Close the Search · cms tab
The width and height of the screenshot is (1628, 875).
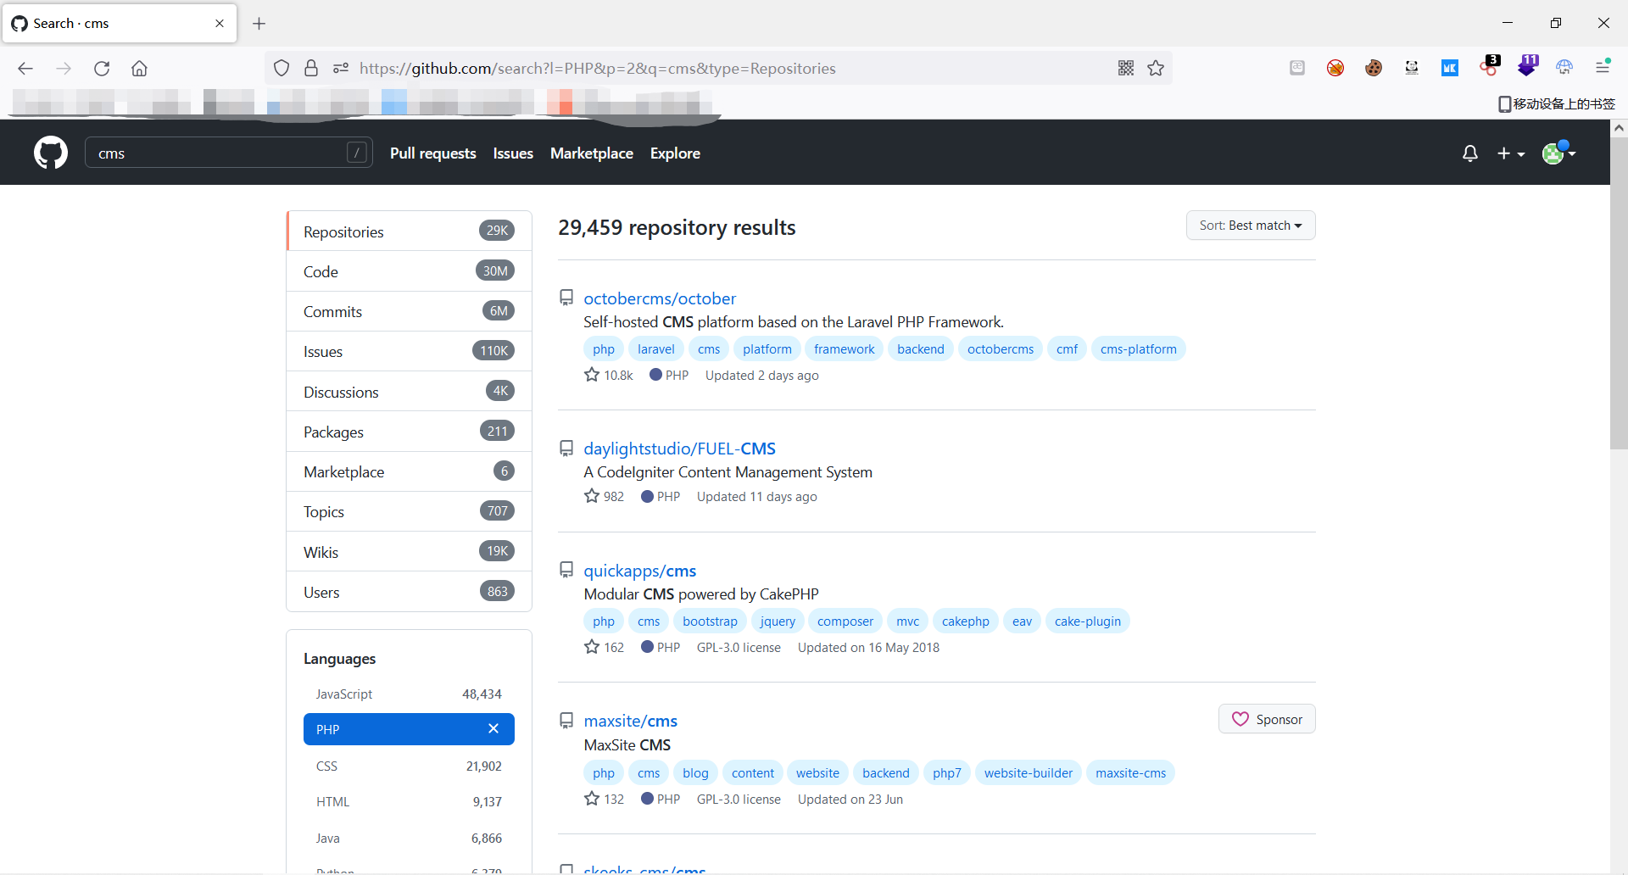tap(220, 24)
